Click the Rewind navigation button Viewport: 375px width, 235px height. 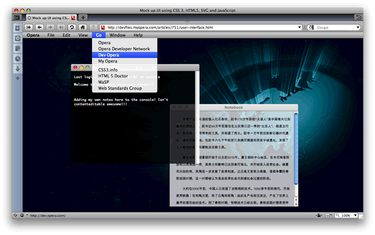(x=28, y=27)
